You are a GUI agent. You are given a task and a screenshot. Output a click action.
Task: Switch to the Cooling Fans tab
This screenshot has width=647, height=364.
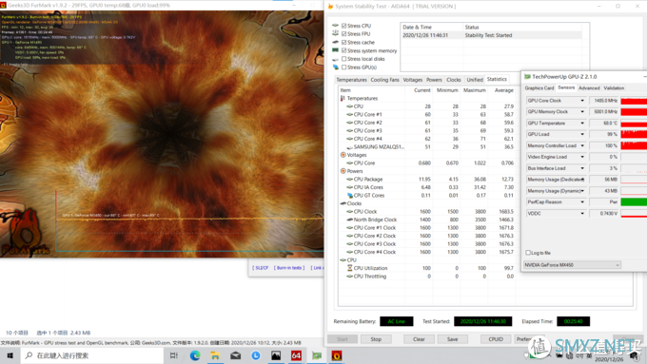pyautogui.click(x=384, y=80)
